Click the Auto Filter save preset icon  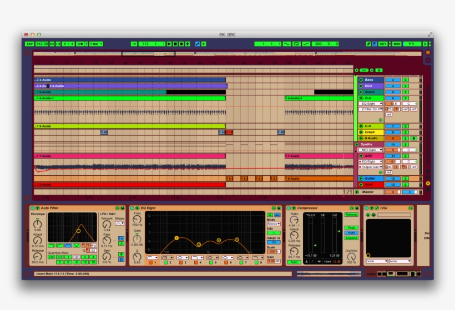pos(123,208)
